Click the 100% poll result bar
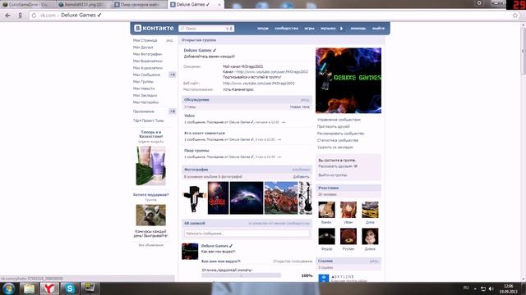Viewport: 526px width, 295px height. click(x=241, y=275)
